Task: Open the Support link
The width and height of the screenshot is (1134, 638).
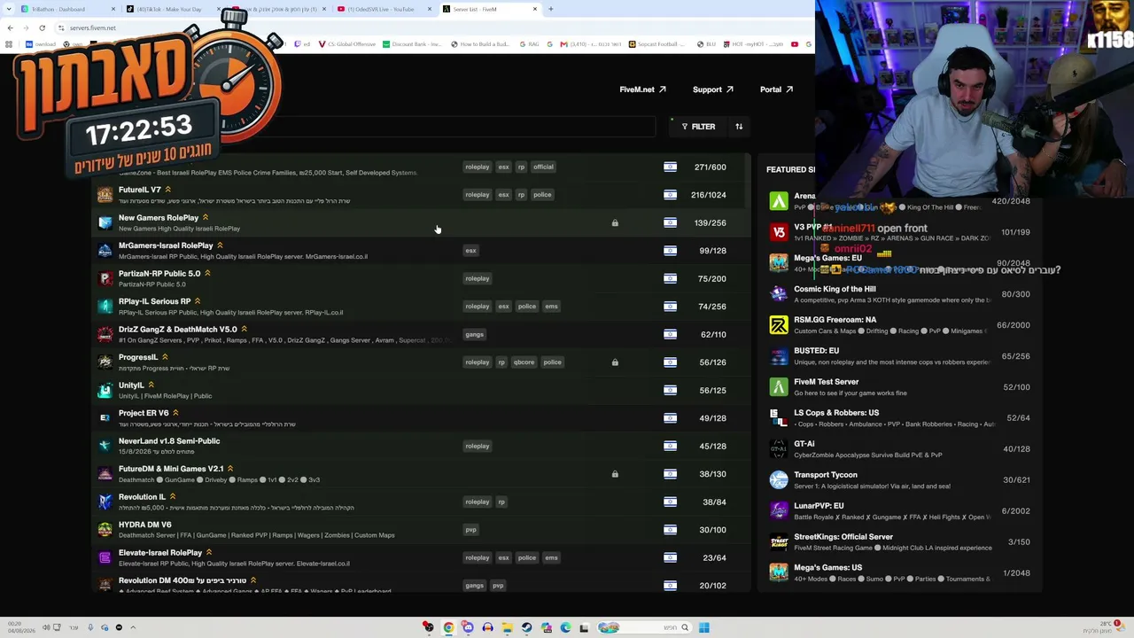Action: click(x=712, y=89)
